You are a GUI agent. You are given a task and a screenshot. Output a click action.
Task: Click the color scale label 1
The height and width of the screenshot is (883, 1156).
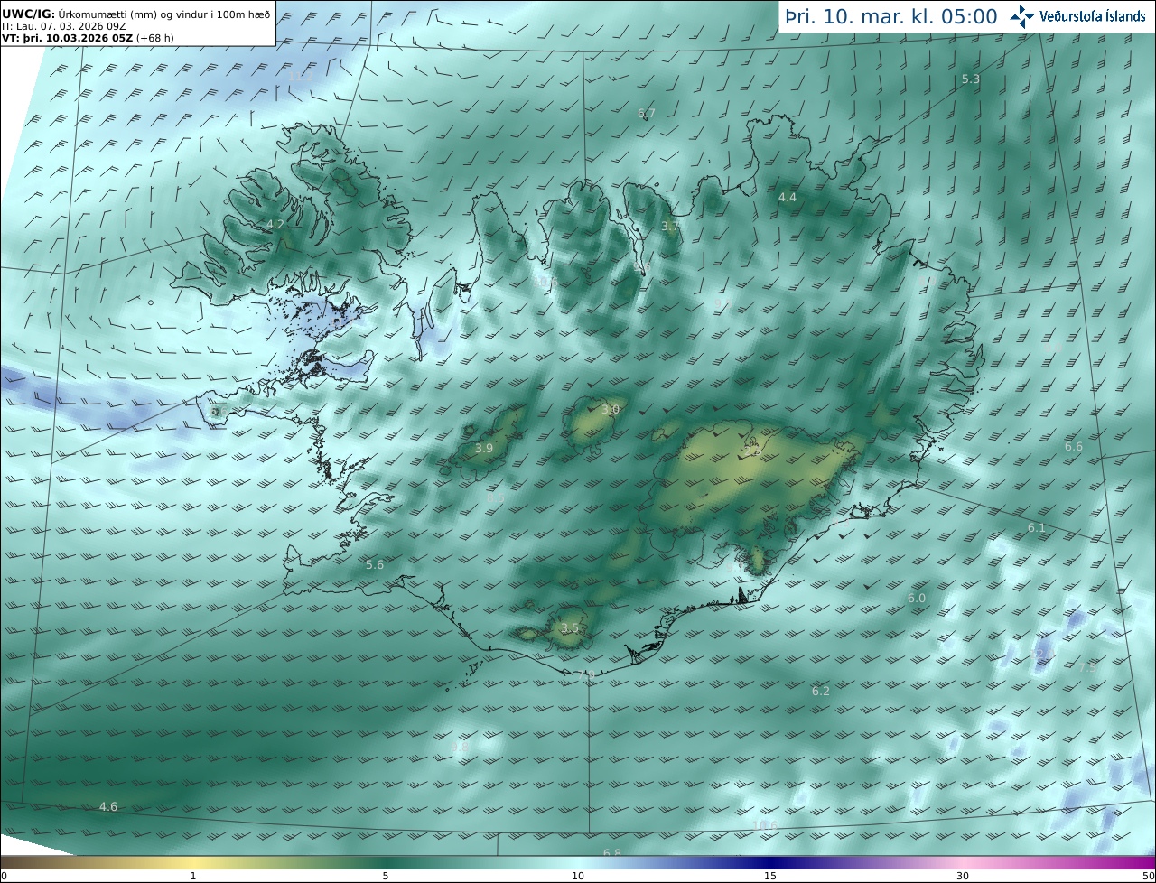[193, 876]
